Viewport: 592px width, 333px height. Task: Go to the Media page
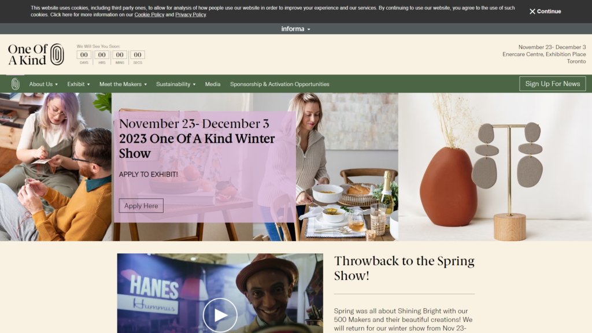[213, 84]
